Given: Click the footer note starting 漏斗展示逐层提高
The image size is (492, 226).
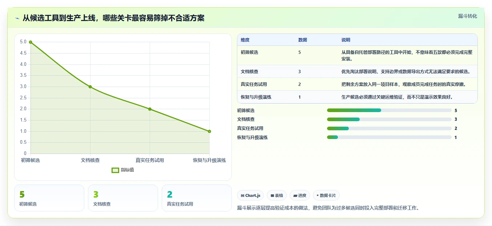Looking at the screenshot, I should pos(328,208).
